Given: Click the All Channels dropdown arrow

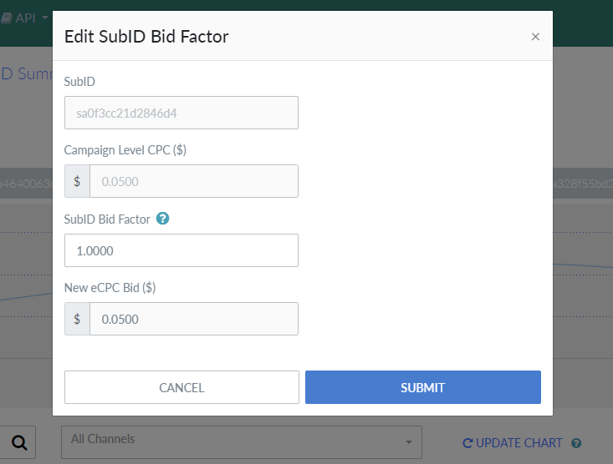Looking at the screenshot, I should point(408,442).
